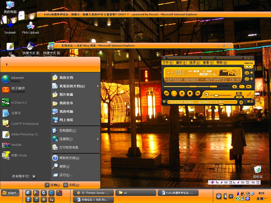Toggle the Winamp ML media library button
Image resolution: width=271 pixels, height=203 pixels.
[x=249, y=87]
